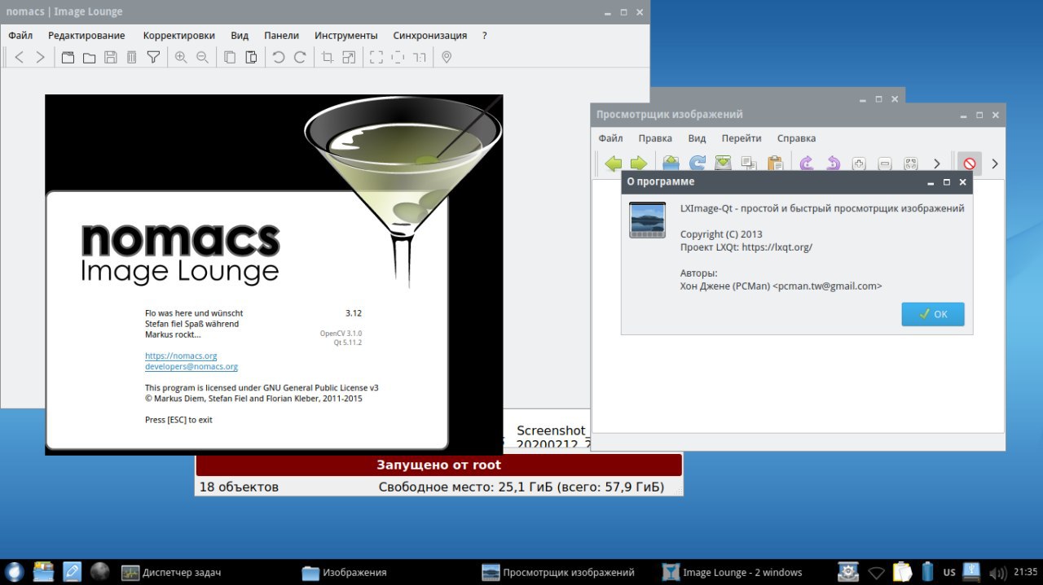Switch to Изображения window in the taskbar
The image size is (1043, 585).
pos(344,572)
